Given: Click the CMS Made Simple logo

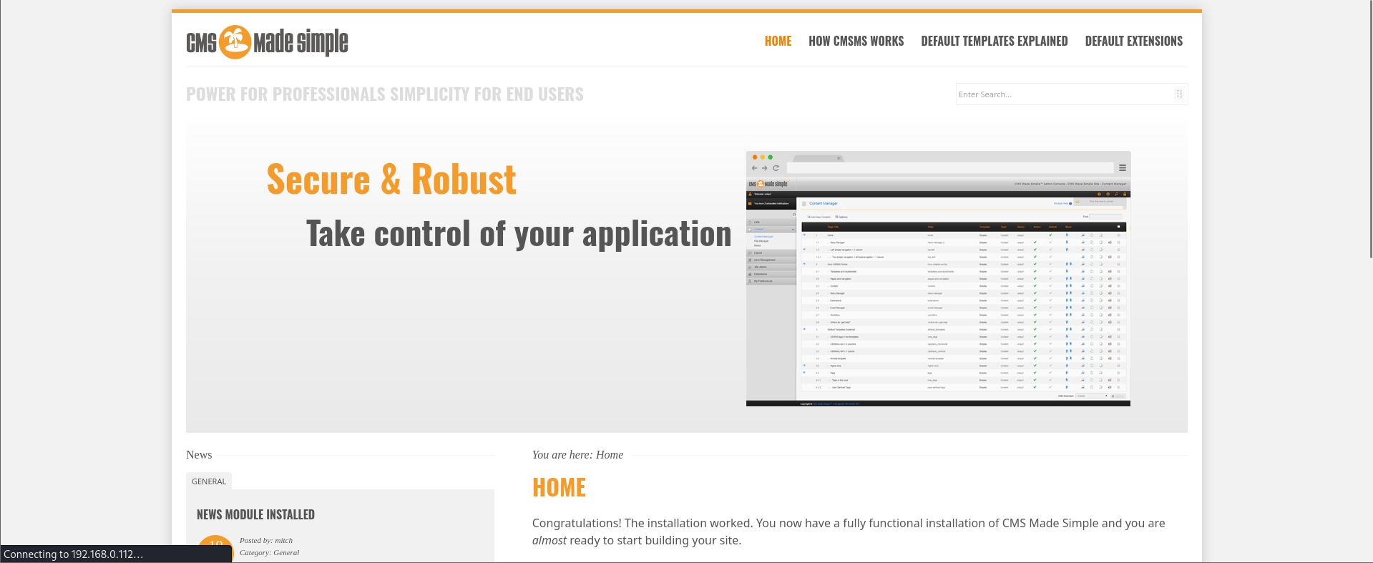Looking at the screenshot, I should pos(267,42).
